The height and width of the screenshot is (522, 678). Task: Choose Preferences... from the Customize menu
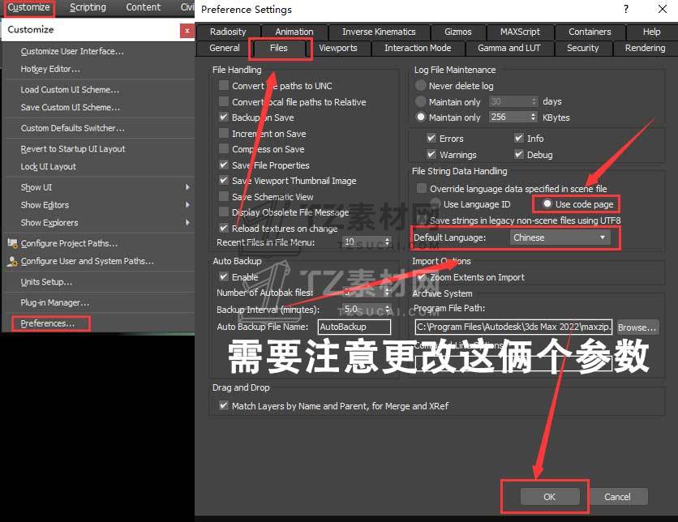(48, 323)
